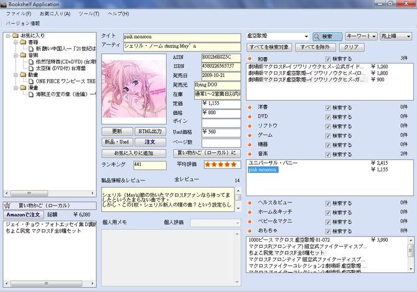Open the ツール(T) menu
The height and width of the screenshot is (292, 417).
pos(89,14)
